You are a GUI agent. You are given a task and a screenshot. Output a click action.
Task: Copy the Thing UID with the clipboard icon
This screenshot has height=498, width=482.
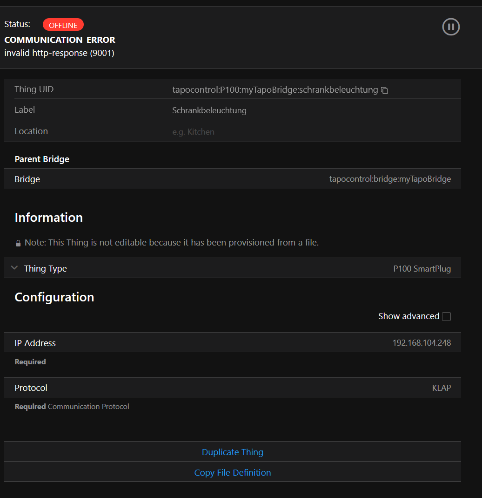[x=384, y=90]
